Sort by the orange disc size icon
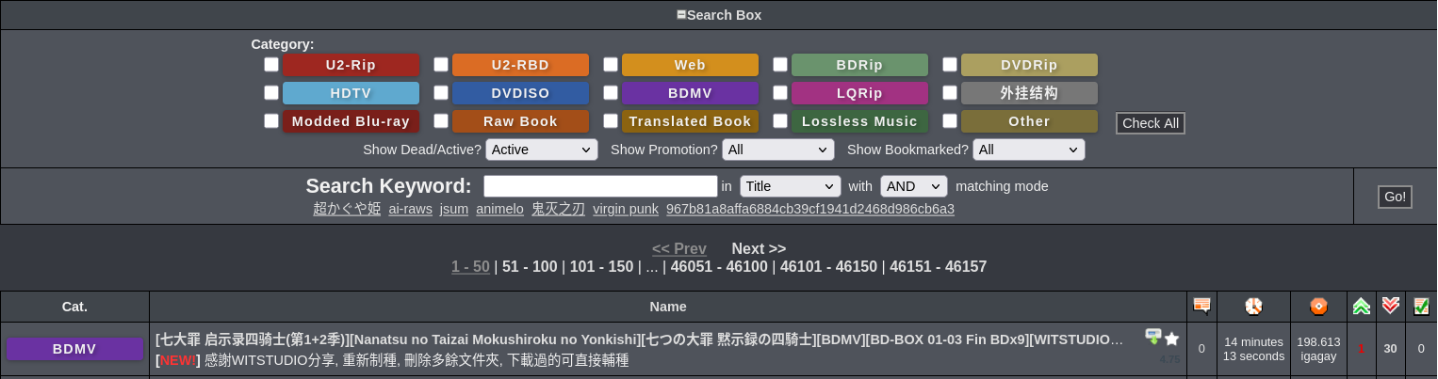The width and height of the screenshot is (1438, 379). [1318, 306]
